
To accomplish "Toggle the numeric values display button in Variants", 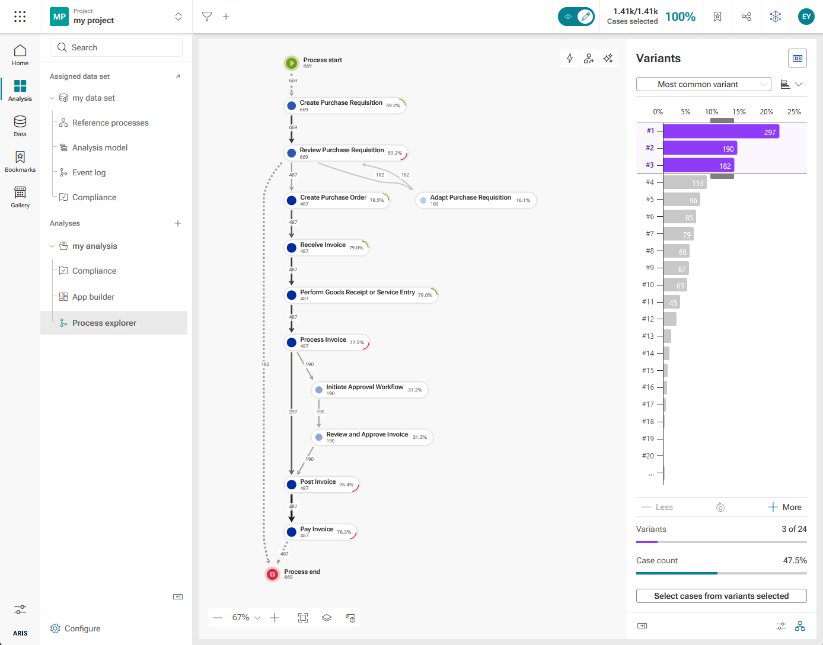I will click(x=798, y=58).
